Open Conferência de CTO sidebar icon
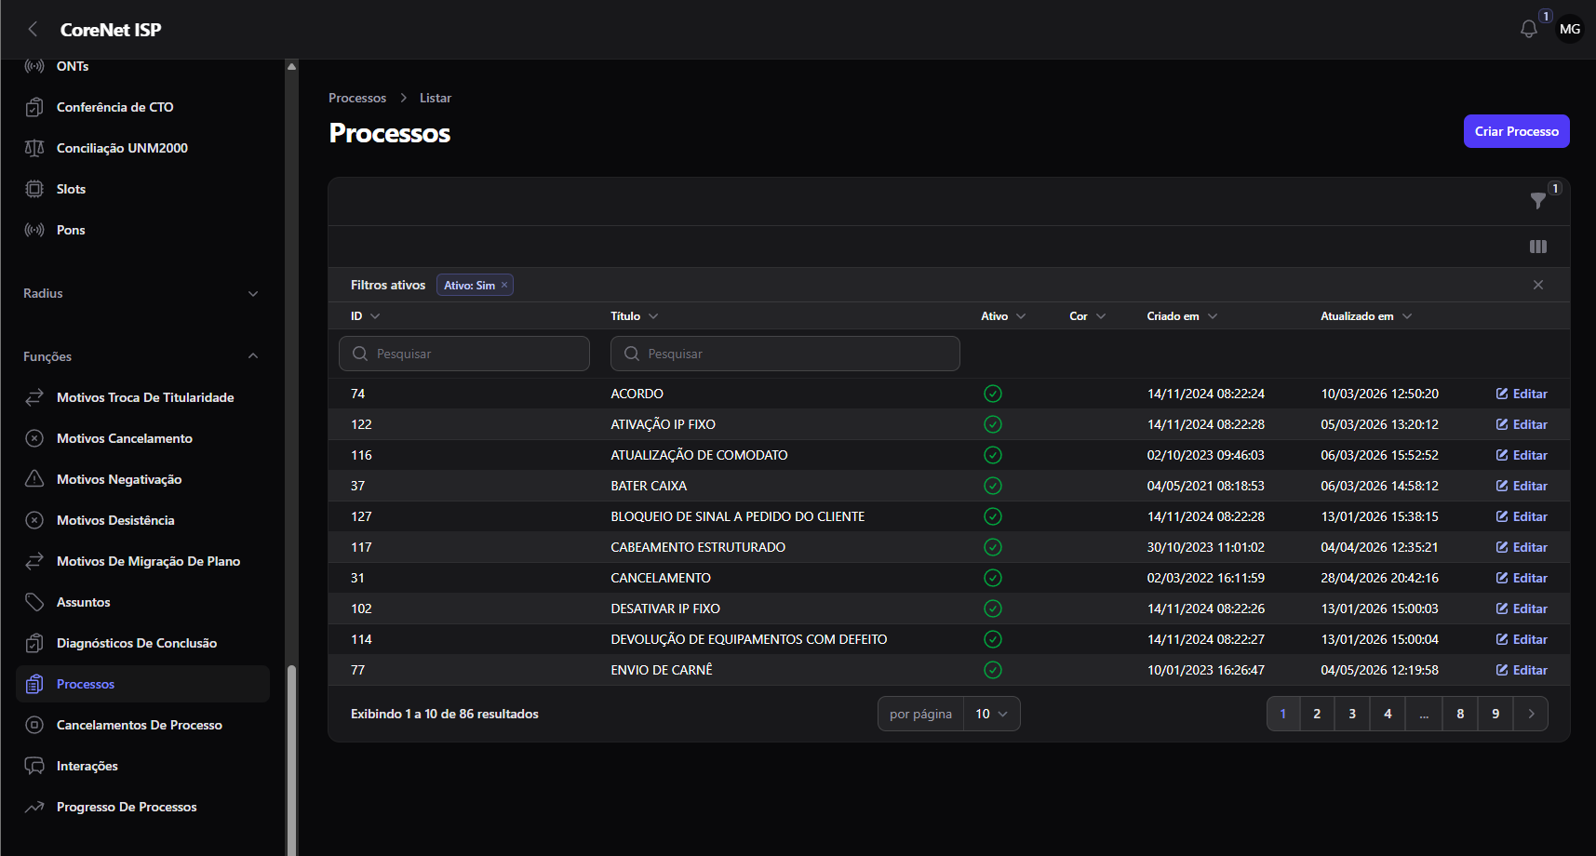 click(34, 107)
